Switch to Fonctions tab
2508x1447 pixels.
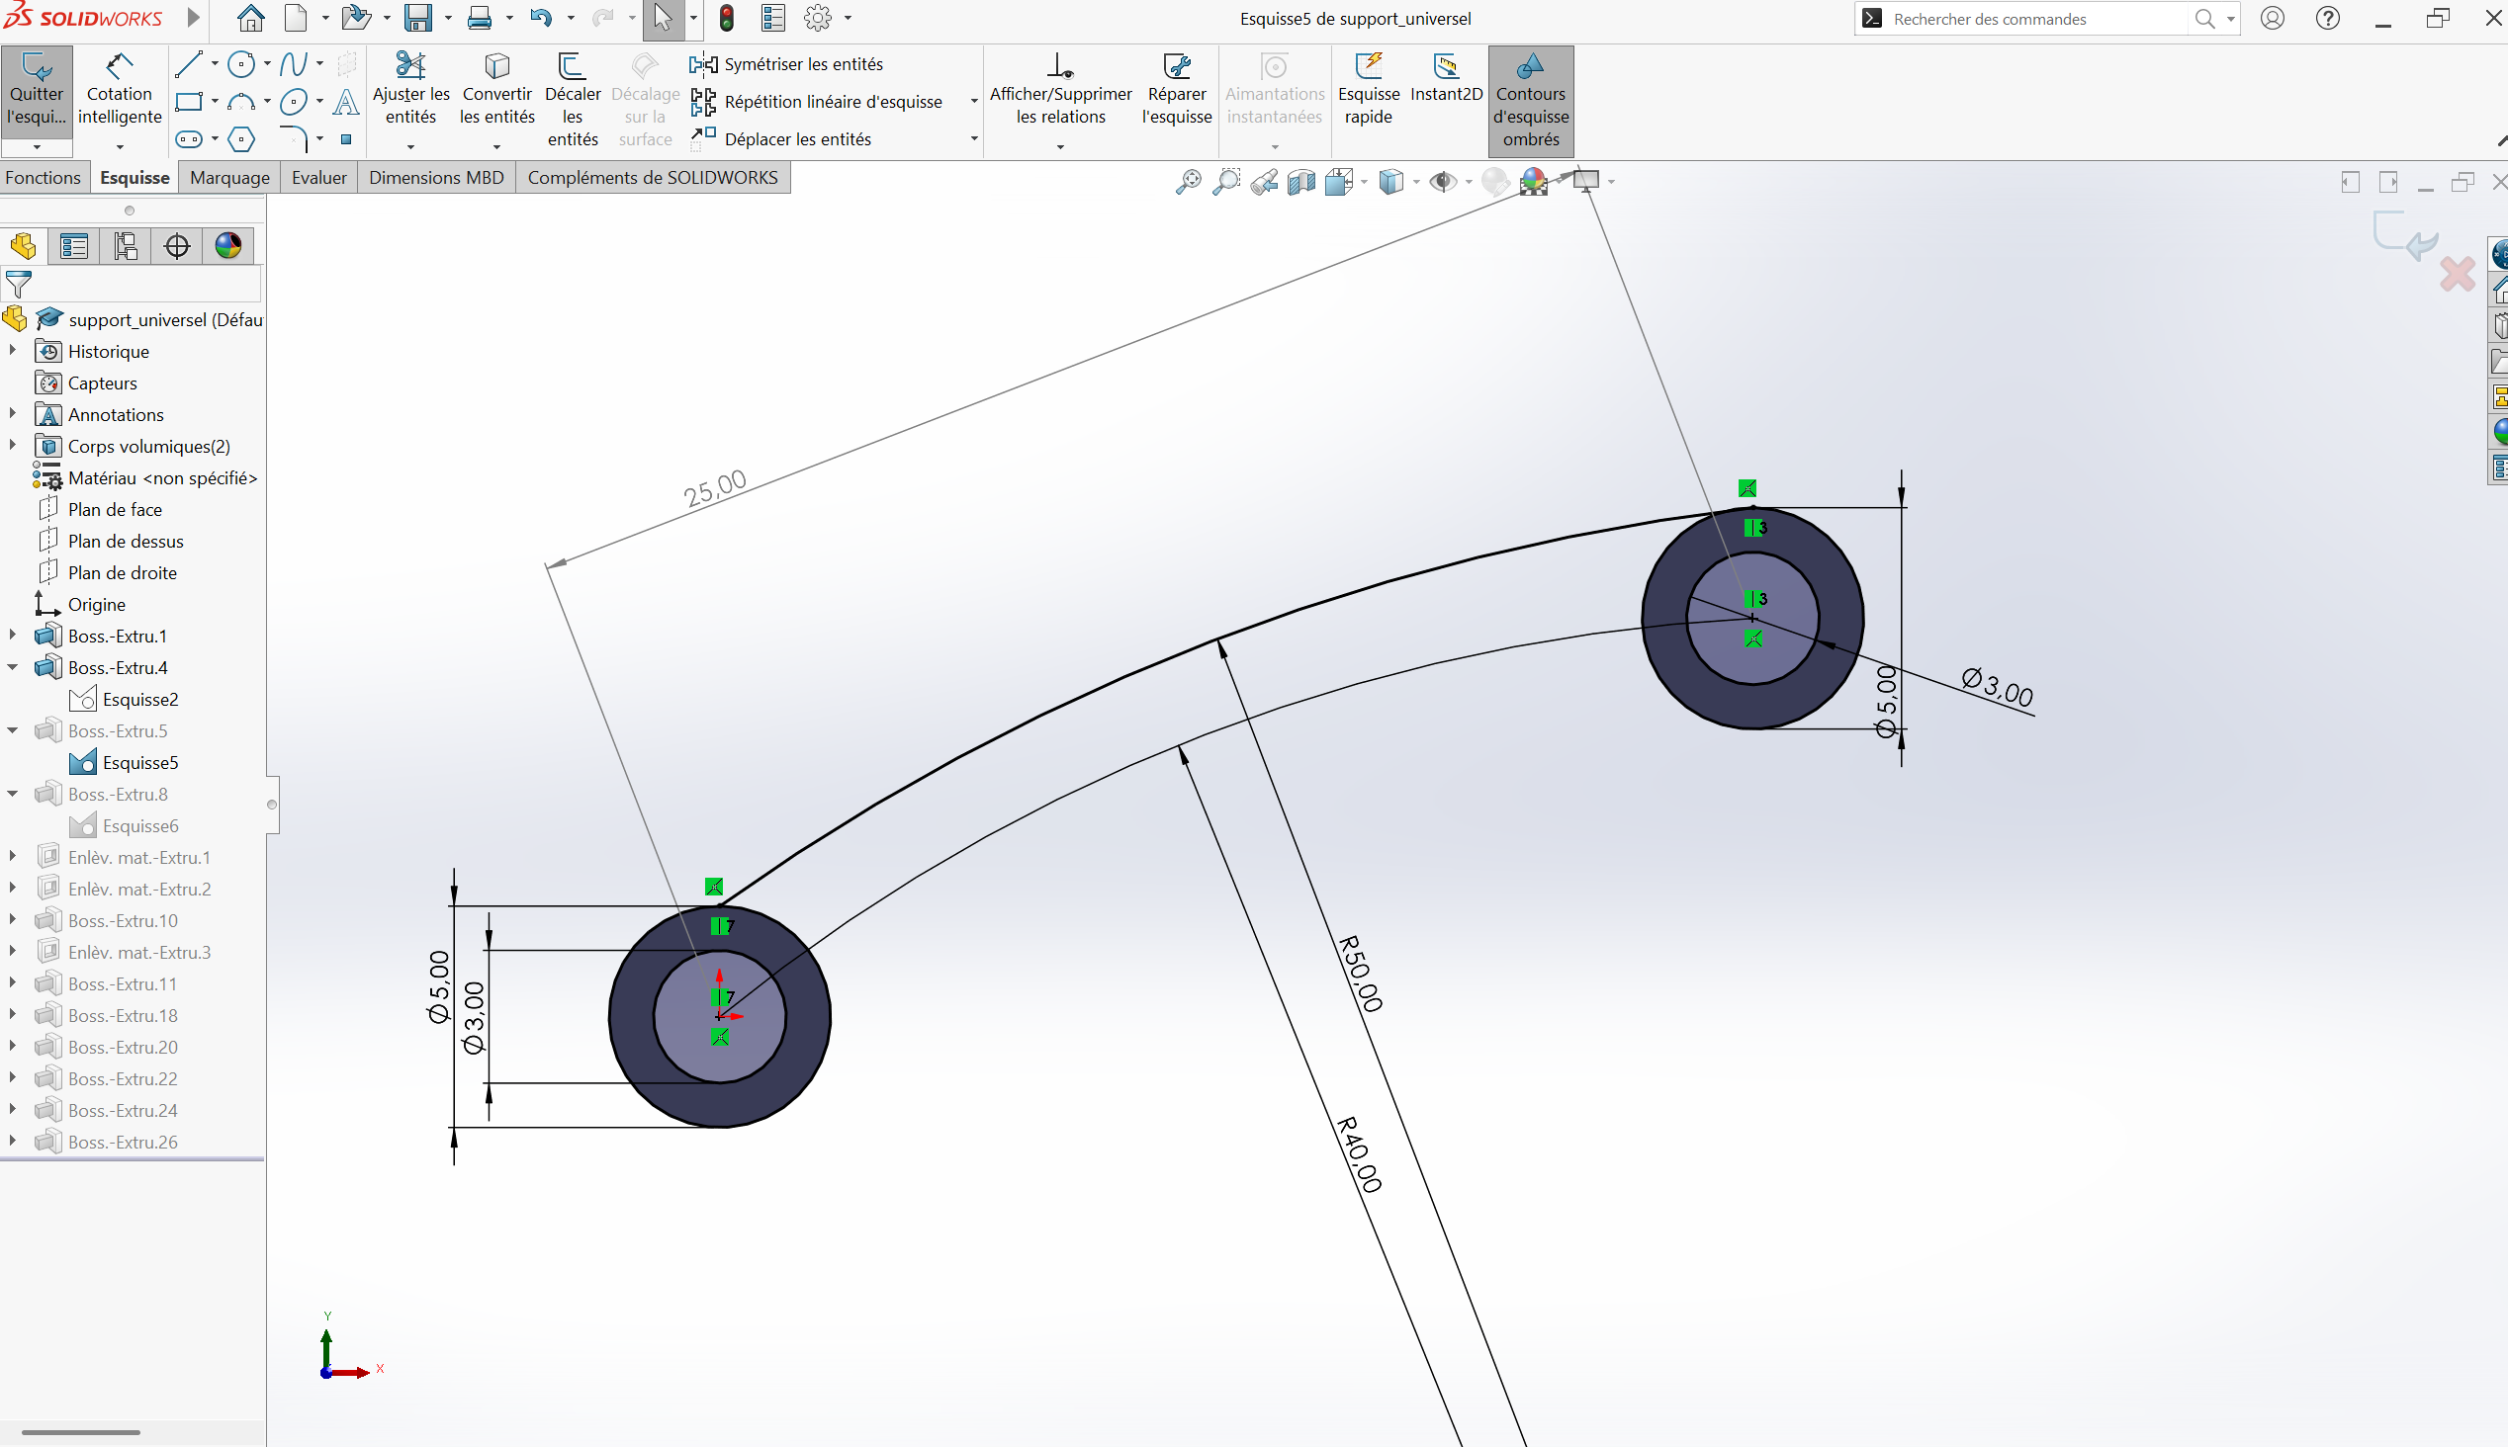click(x=43, y=177)
